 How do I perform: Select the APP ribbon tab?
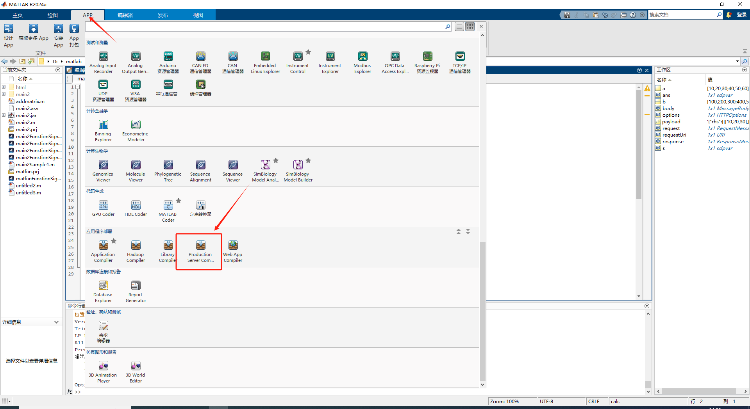pyautogui.click(x=87, y=15)
